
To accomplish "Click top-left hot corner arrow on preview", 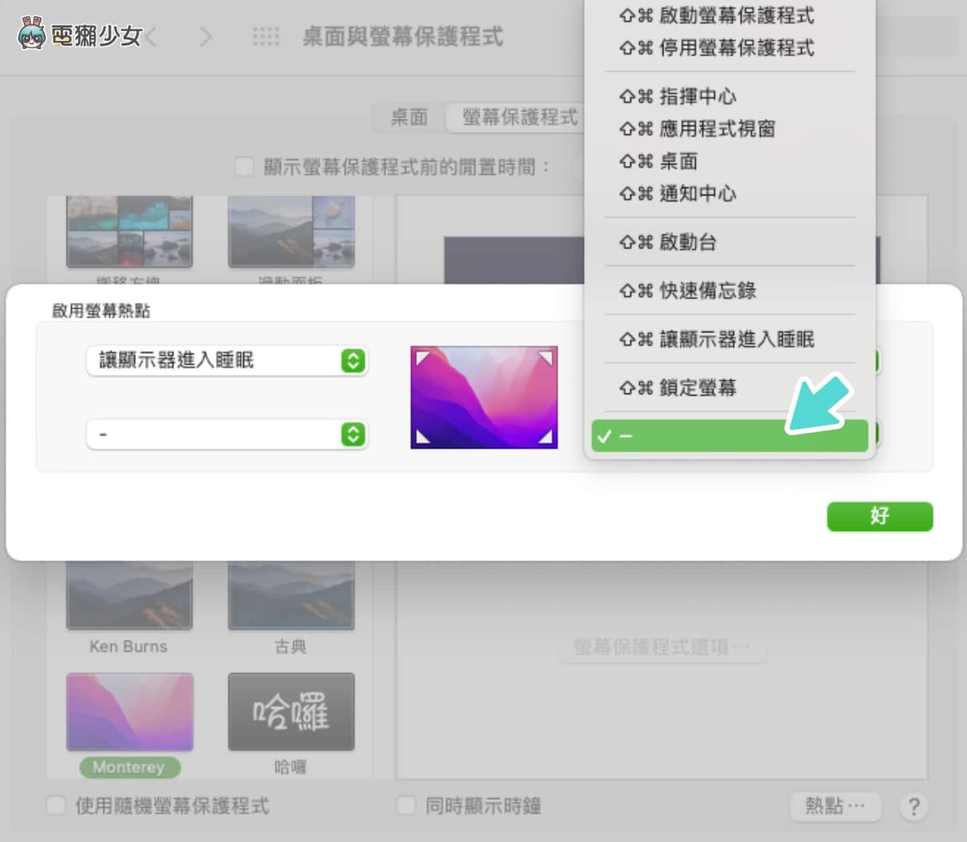I will (422, 358).
